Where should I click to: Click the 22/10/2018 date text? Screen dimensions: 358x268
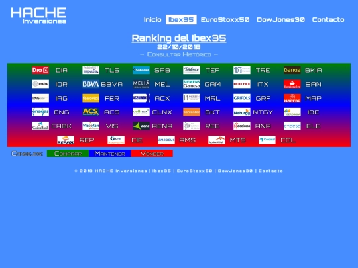[179, 47]
